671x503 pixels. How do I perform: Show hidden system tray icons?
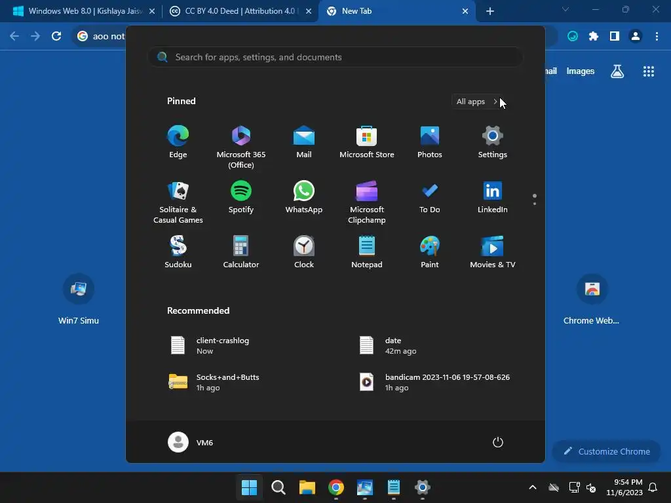[x=532, y=487]
